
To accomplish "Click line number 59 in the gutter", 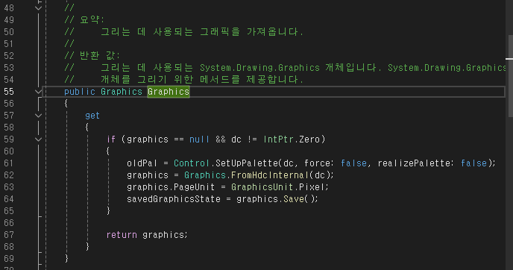I will 9,139.
